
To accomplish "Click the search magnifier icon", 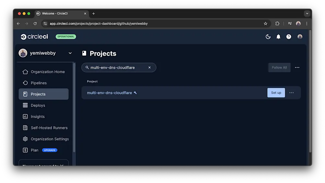I will (x=87, y=67).
